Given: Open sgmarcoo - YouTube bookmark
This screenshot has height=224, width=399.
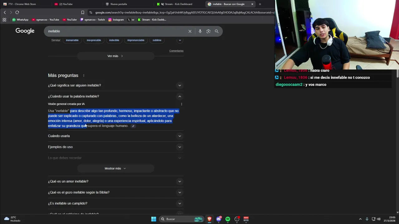Looking at the screenshot, I should (x=46, y=20).
